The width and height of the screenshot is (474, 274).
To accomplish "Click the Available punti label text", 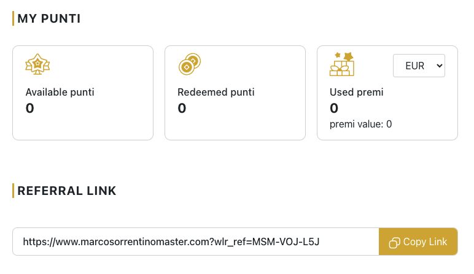I will [x=60, y=93].
